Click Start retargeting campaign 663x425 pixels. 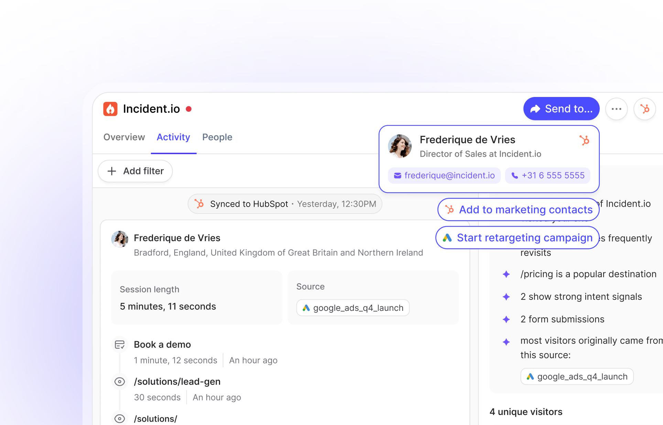click(518, 238)
